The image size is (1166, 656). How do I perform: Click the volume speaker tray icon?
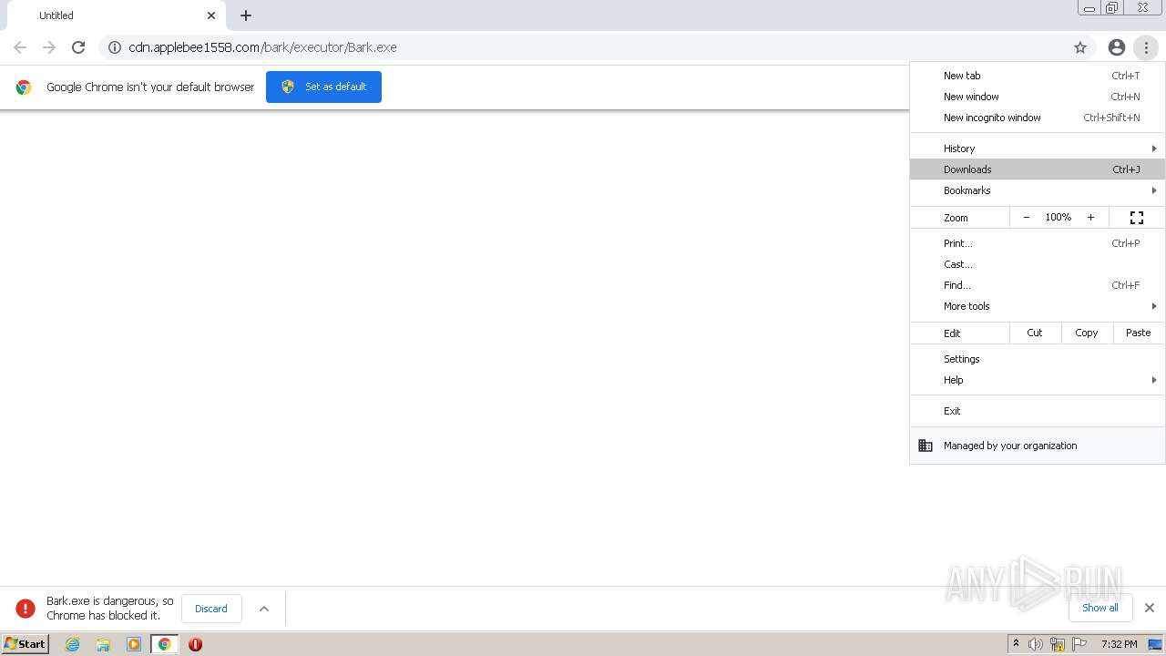point(1036,644)
